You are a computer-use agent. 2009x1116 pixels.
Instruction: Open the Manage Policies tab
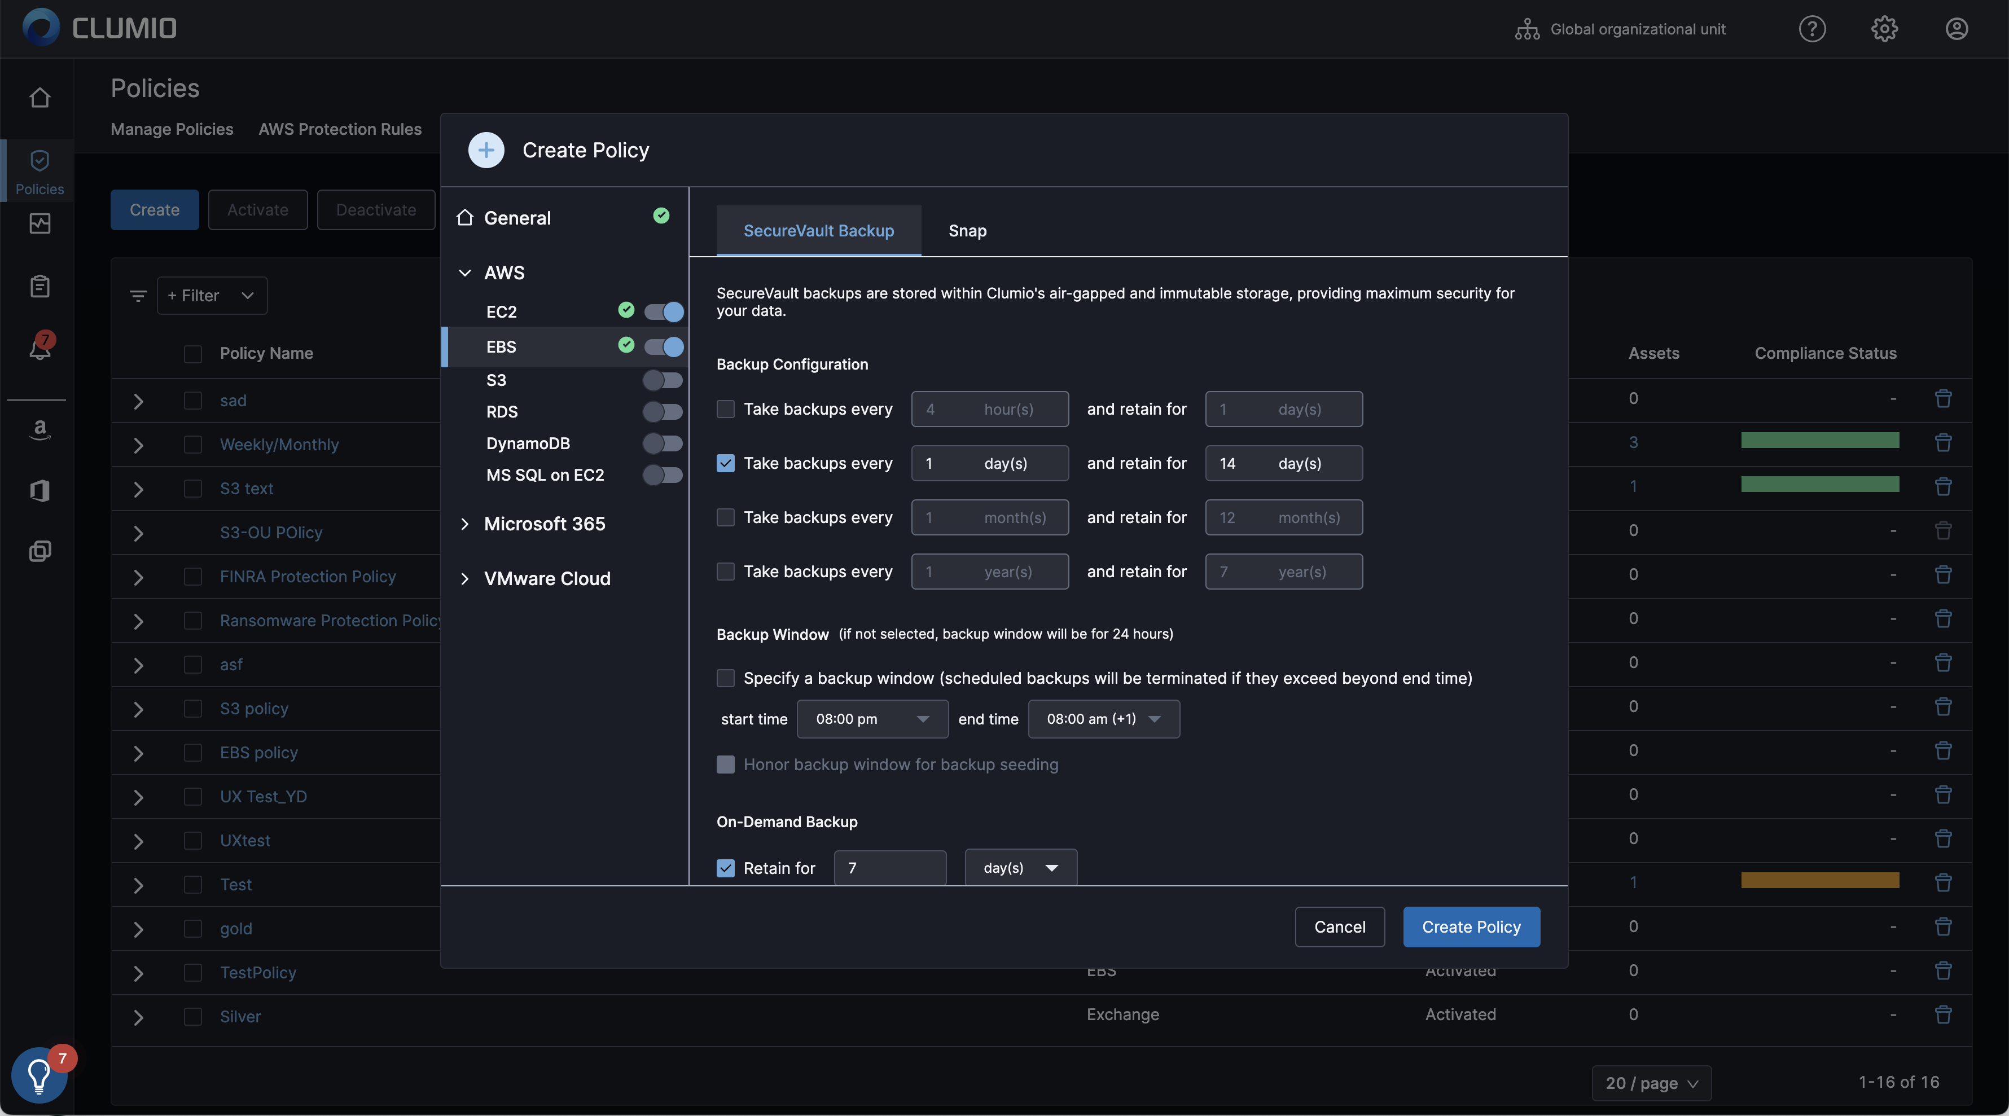click(x=172, y=129)
